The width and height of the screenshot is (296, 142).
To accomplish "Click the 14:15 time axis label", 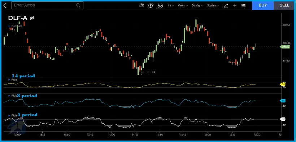I will pyautogui.click(x=135, y=135).
